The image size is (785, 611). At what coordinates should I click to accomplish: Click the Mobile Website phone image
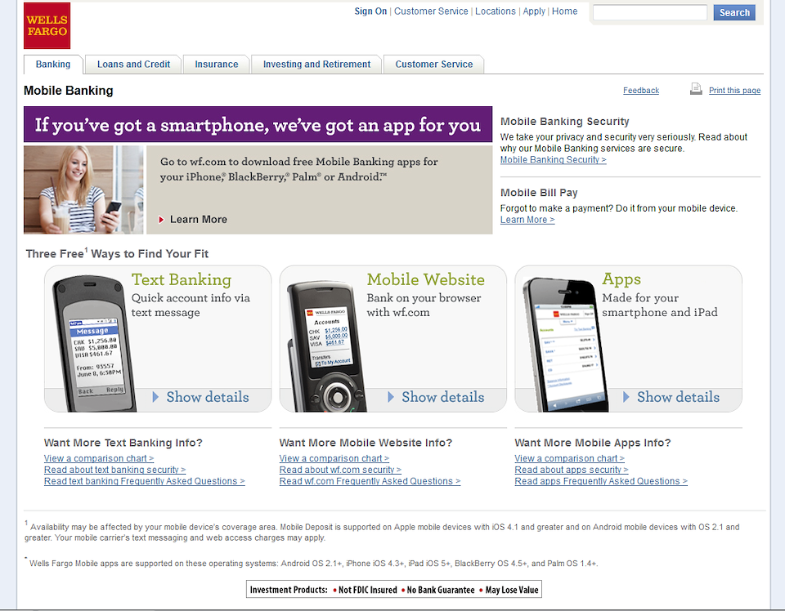pyautogui.click(x=325, y=346)
